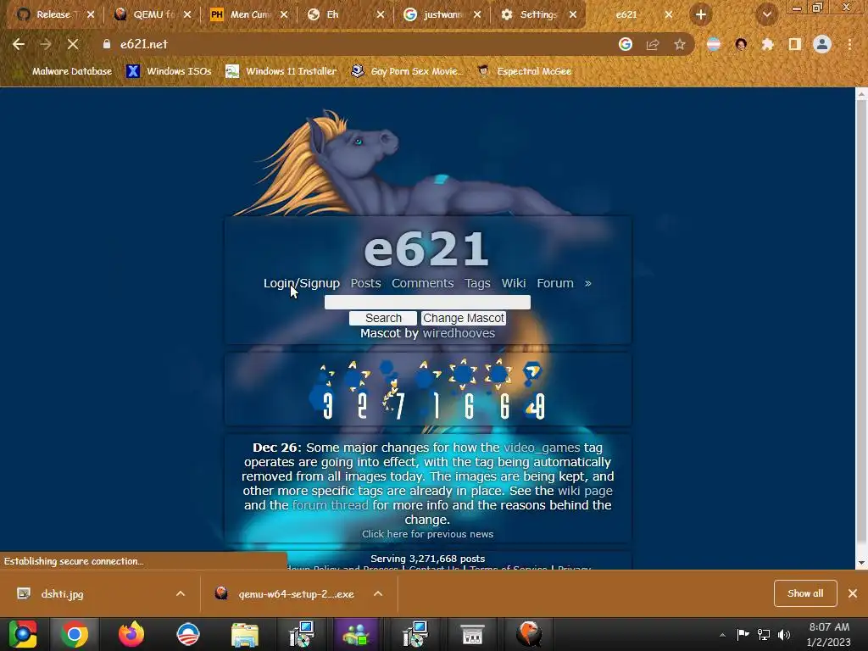This screenshot has height=651, width=868.
Task: Close the Settings tab
Action: pos(573,15)
